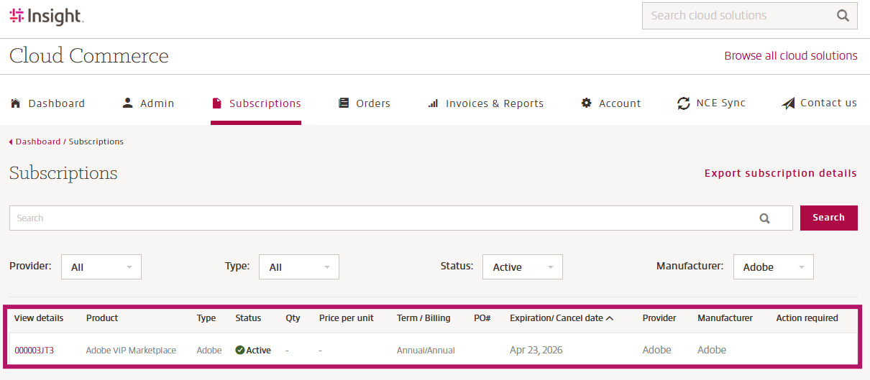
Task: Toggle sort arrow on Expiration/Cancel date column
Action: pyautogui.click(x=610, y=318)
